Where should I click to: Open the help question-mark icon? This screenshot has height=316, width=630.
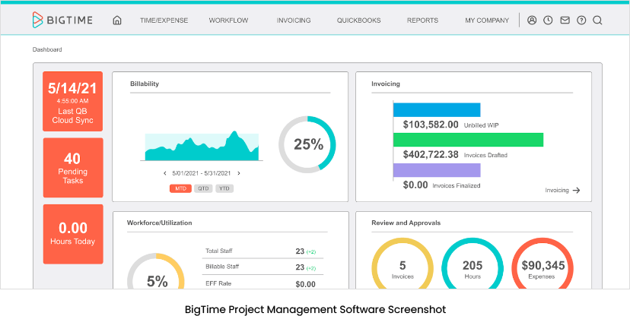click(581, 20)
